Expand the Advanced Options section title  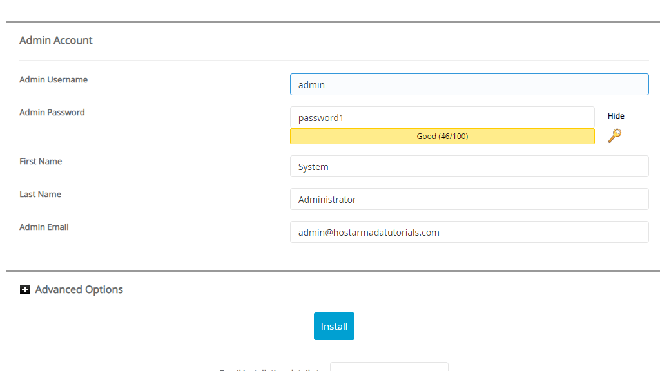coord(79,290)
